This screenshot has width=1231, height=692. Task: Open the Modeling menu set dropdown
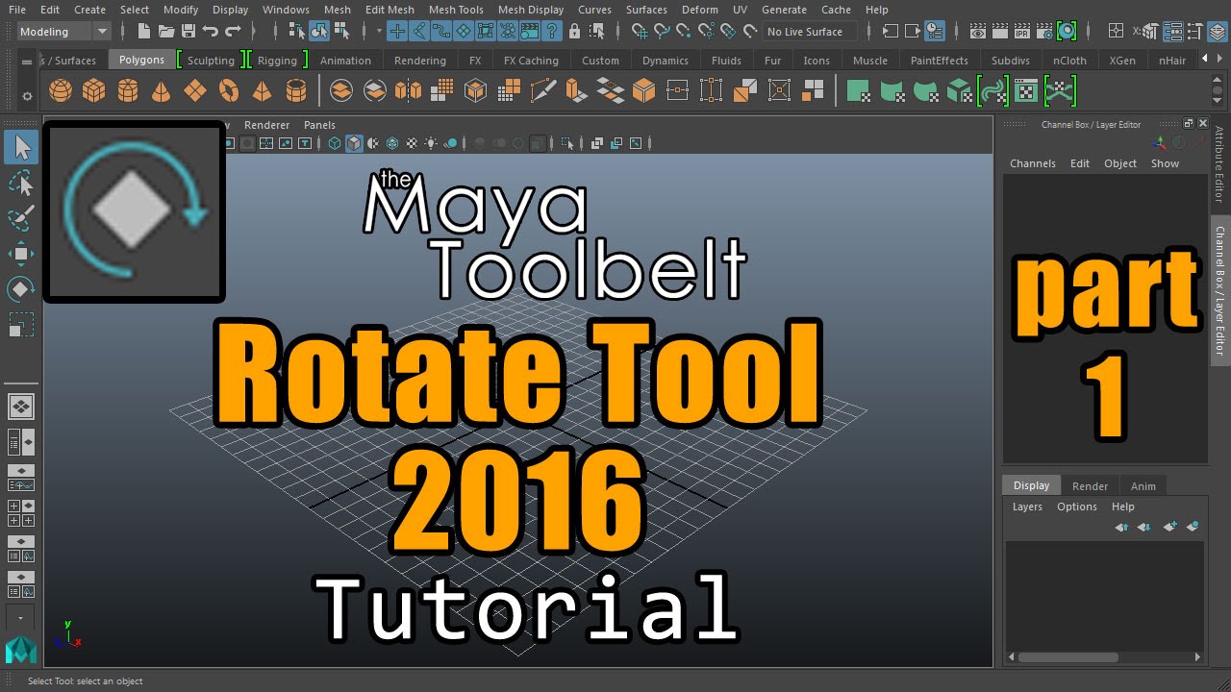point(64,32)
